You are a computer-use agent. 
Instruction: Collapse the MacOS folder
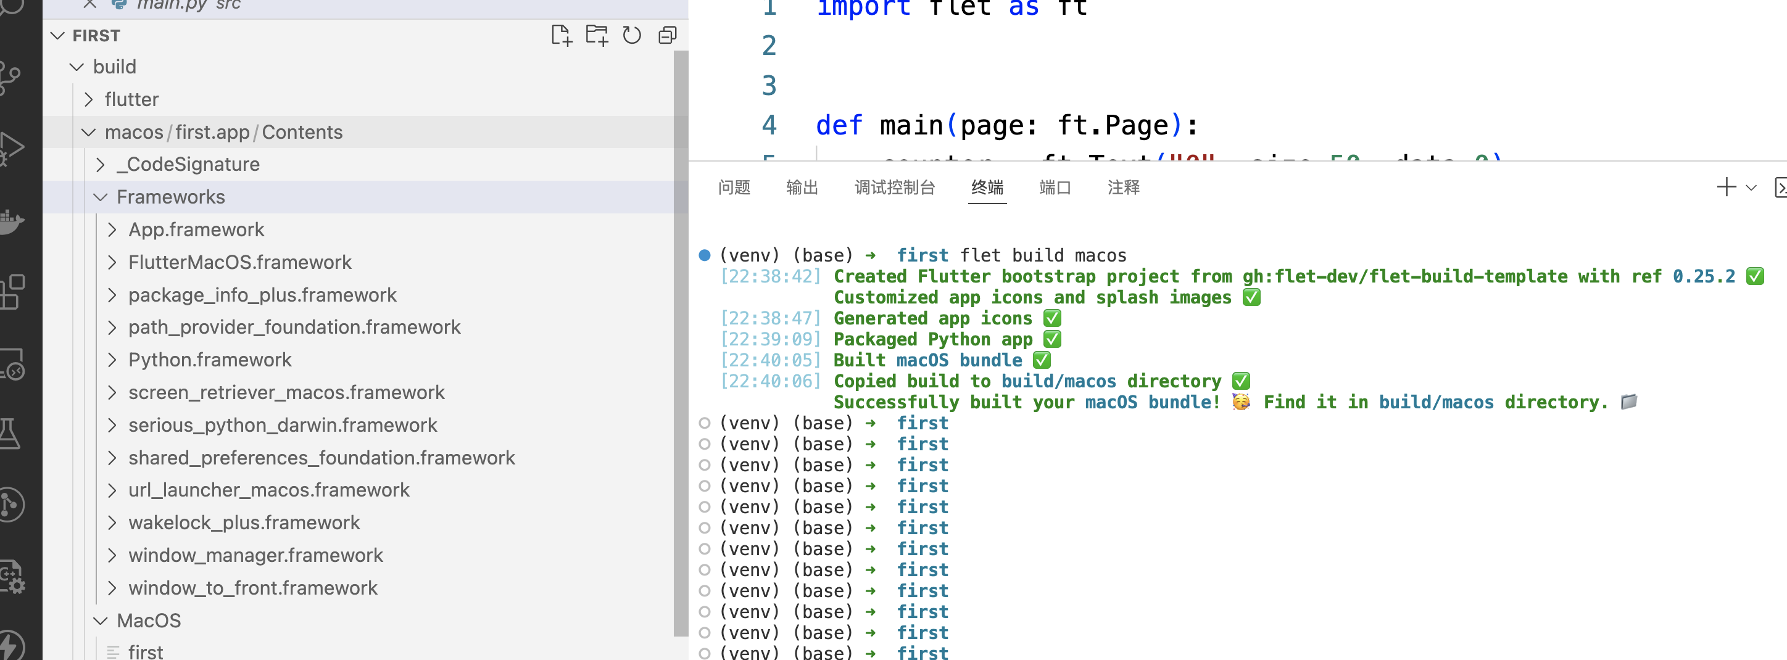click(x=101, y=621)
